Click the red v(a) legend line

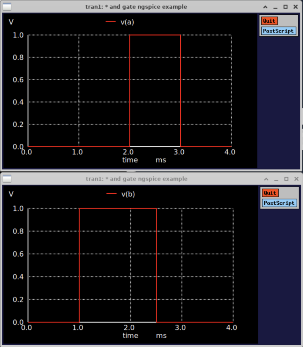coord(110,22)
